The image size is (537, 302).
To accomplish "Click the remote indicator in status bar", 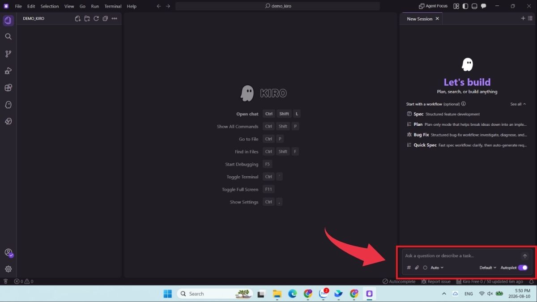I will click(5, 281).
